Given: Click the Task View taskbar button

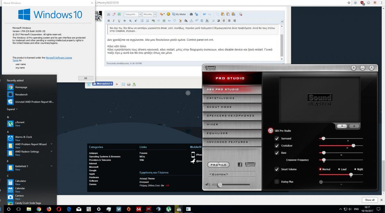Looking at the screenshot, I should [19, 209].
